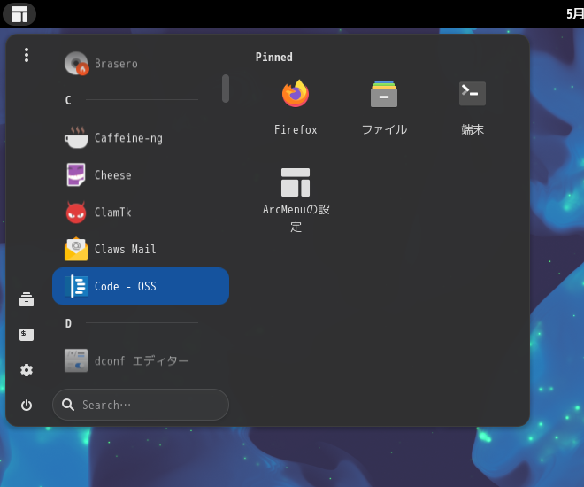Image resolution: width=584 pixels, height=487 pixels.
Task: Launch Caffeine-ng coffee cup icon
Action: click(76, 138)
